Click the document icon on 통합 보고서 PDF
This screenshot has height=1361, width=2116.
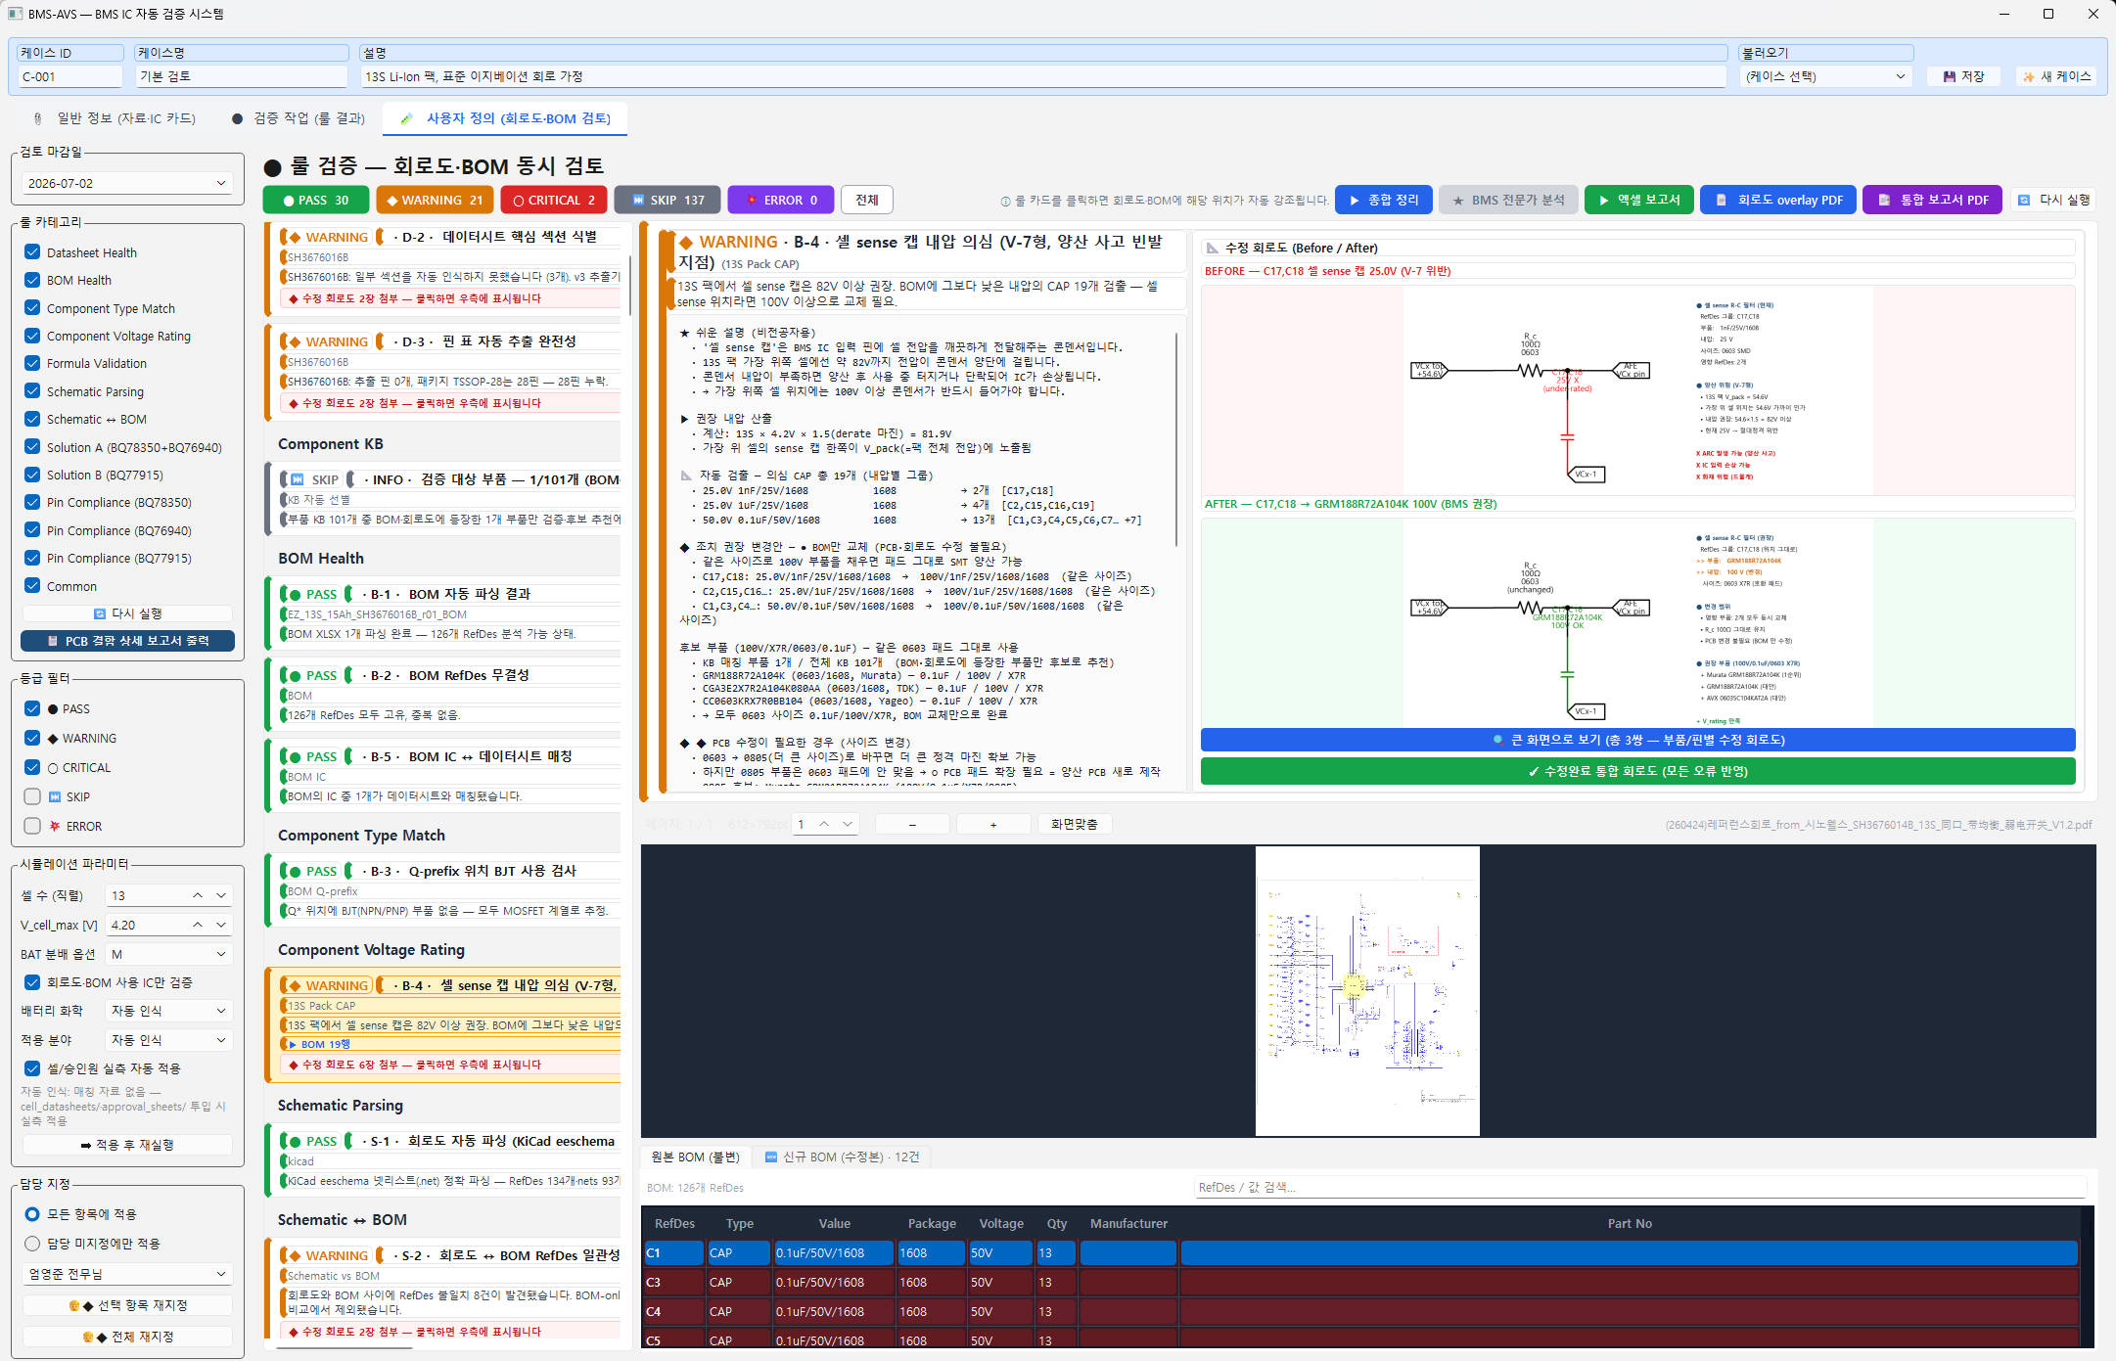pos(1883,200)
